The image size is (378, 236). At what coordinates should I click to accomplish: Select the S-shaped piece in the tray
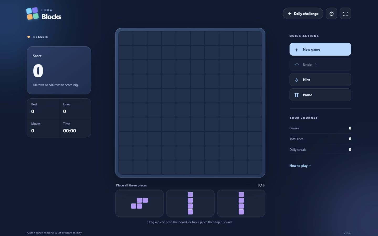(x=139, y=203)
